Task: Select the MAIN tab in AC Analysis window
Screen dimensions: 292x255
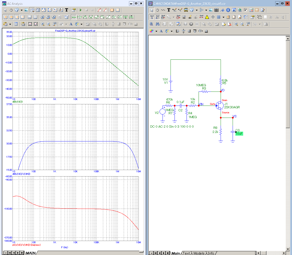Action: (x=31, y=253)
